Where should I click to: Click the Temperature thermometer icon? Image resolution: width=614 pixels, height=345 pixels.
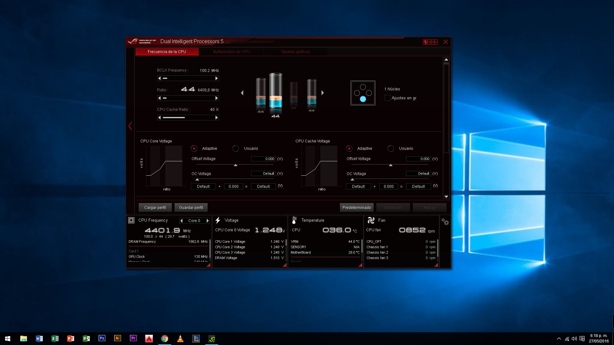294,220
